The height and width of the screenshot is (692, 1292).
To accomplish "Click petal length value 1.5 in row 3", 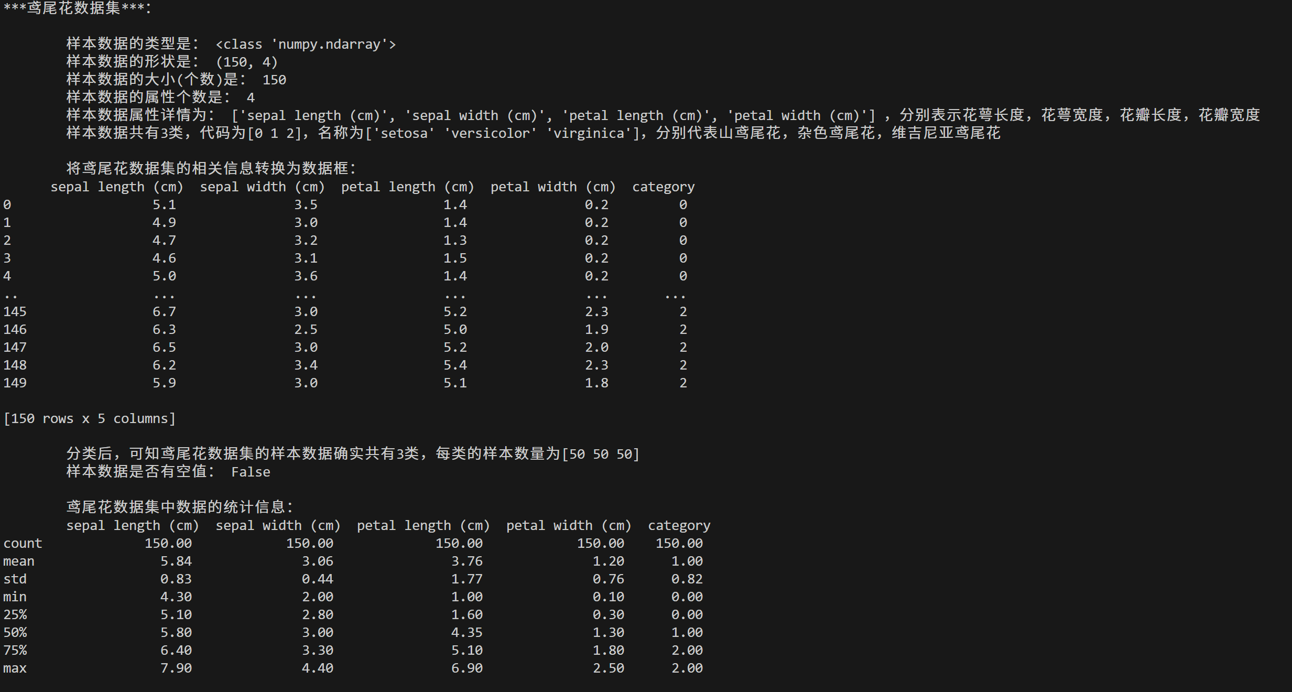I will point(455,258).
